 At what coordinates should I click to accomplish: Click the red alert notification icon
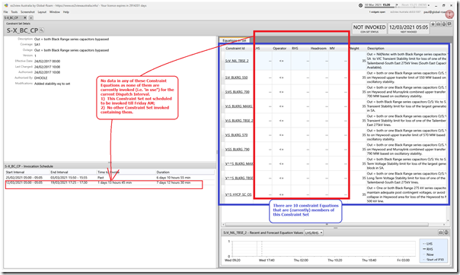(449, 14)
